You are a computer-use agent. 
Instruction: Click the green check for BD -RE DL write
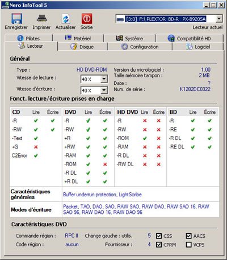[209, 147]
